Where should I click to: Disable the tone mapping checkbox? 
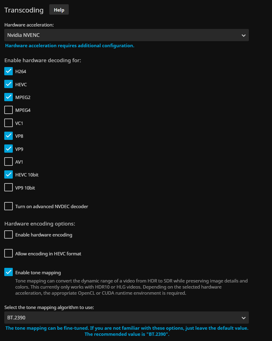[9, 272]
